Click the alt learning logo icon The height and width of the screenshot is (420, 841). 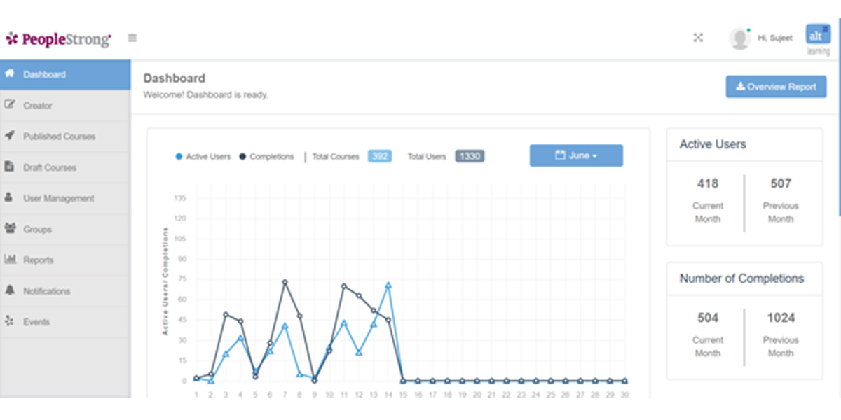pyautogui.click(x=818, y=40)
